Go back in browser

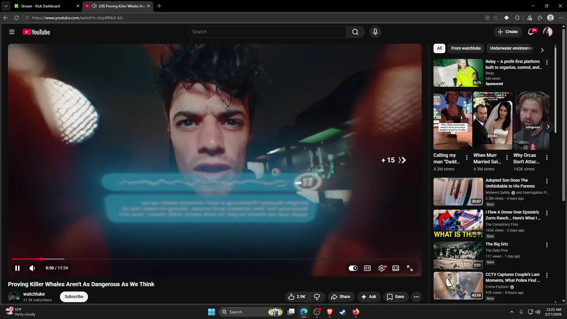pyautogui.click(x=6, y=18)
